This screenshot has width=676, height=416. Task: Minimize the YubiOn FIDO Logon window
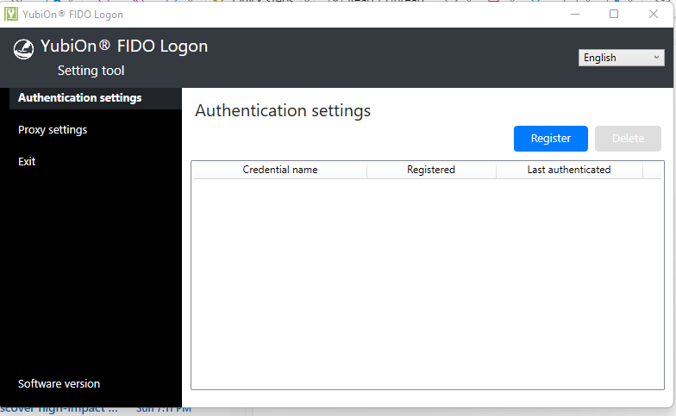pyautogui.click(x=574, y=14)
